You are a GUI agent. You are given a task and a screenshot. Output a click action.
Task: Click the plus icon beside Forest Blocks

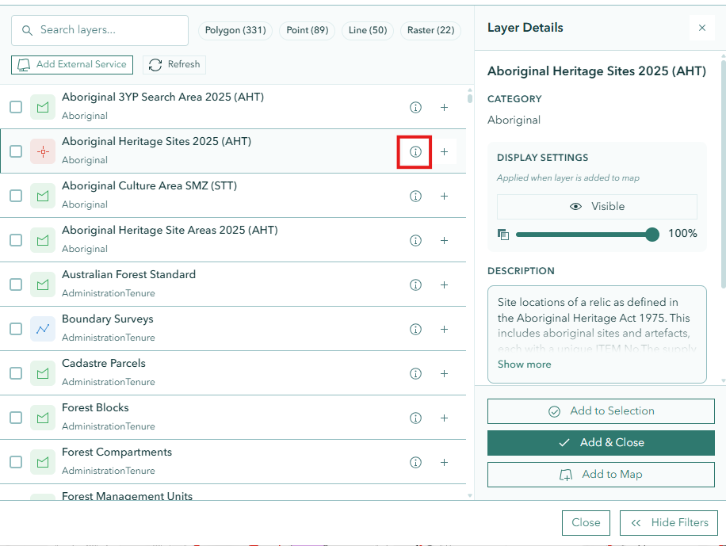click(x=444, y=418)
